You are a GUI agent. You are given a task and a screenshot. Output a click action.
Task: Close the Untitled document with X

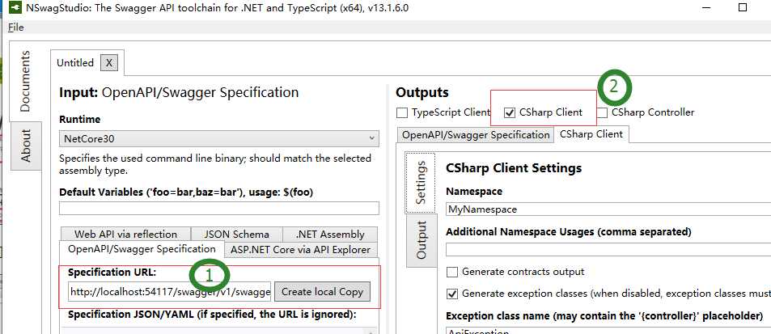click(x=109, y=63)
